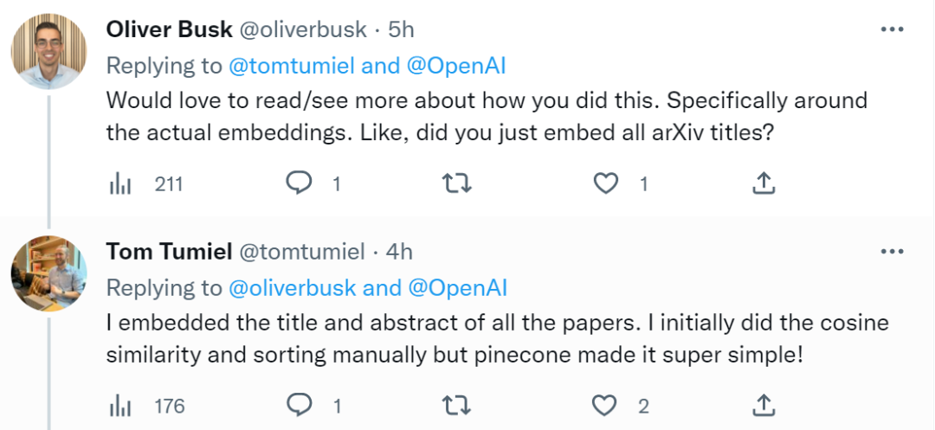The width and height of the screenshot is (935, 430).
Task: Share Tom Tumiel's tweet
Action: (763, 405)
